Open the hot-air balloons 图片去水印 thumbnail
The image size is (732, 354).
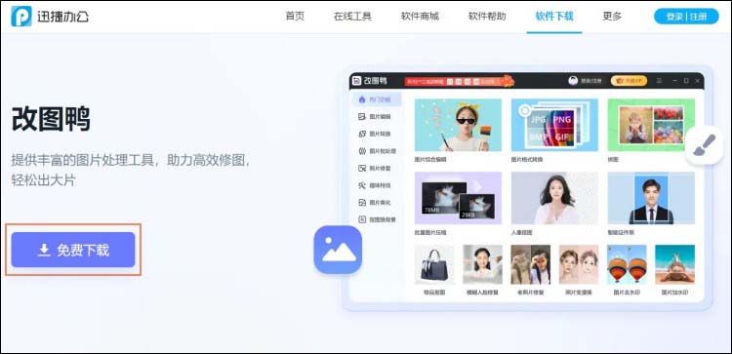coord(627,264)
